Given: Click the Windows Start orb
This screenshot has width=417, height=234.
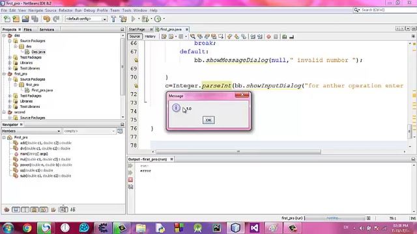Looking at the screenshot, I should click(x=8, y=228).
